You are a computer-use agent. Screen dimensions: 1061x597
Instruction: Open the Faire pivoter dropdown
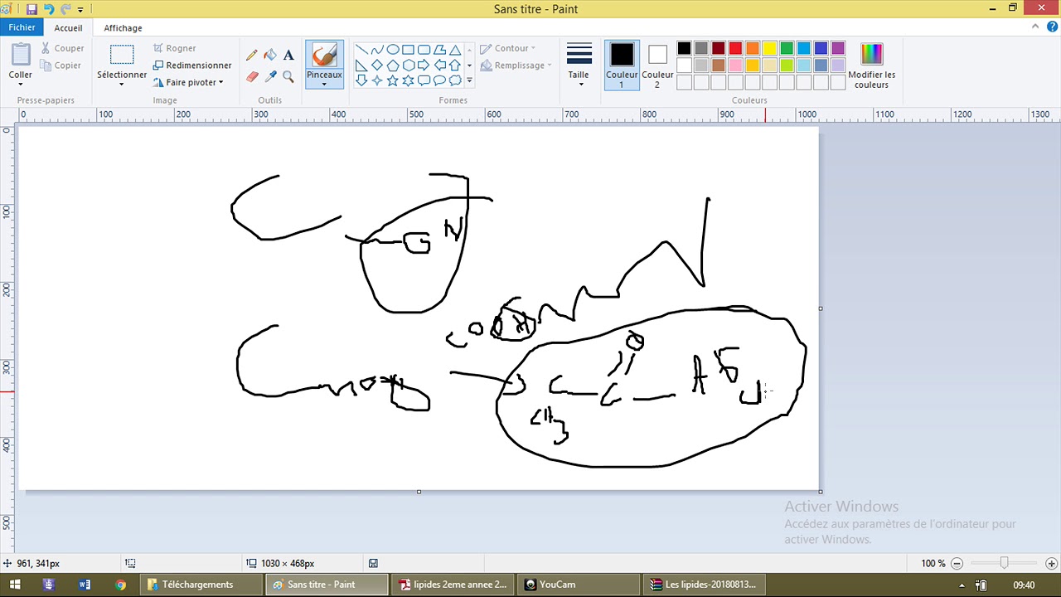(x=189, y=82)
